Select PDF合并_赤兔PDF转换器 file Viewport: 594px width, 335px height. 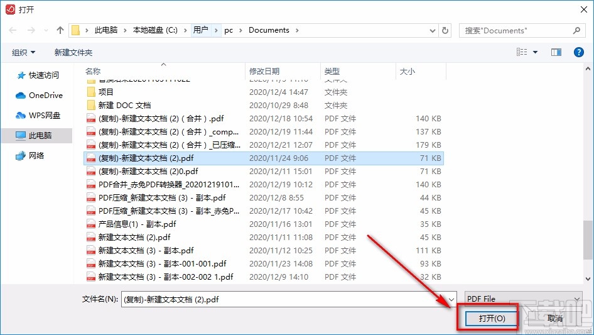coord(263,185)
